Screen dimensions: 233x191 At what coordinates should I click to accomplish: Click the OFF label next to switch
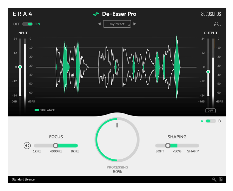click(x=17, y=24)
